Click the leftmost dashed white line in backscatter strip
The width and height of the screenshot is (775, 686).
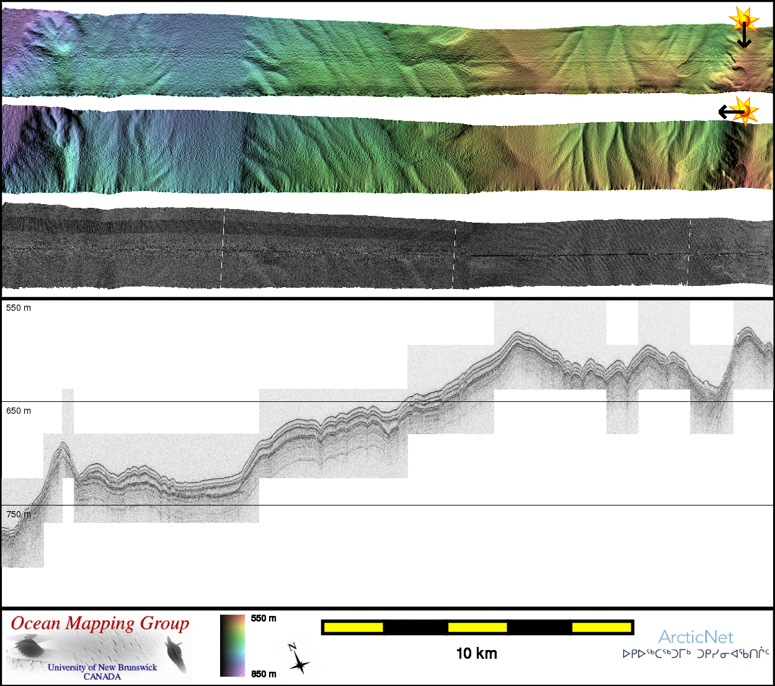click(223, 248)
